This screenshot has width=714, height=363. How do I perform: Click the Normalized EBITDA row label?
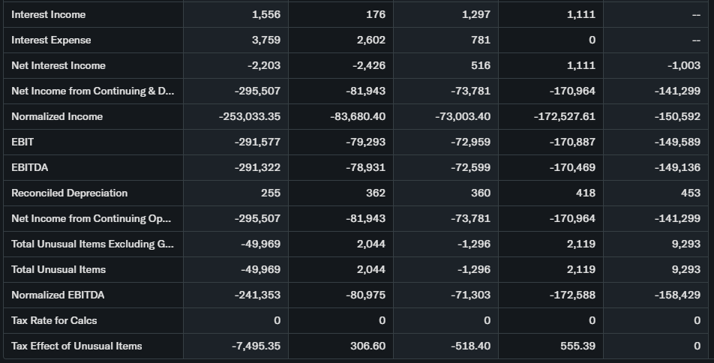point(58,295)
